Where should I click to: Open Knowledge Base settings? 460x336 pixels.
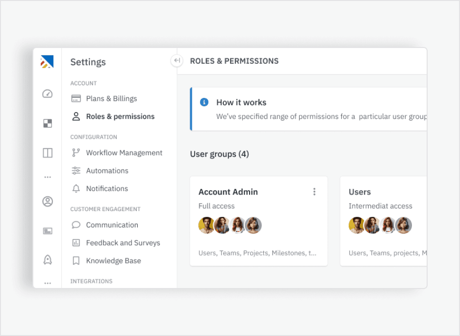click(x=114, y=261)
